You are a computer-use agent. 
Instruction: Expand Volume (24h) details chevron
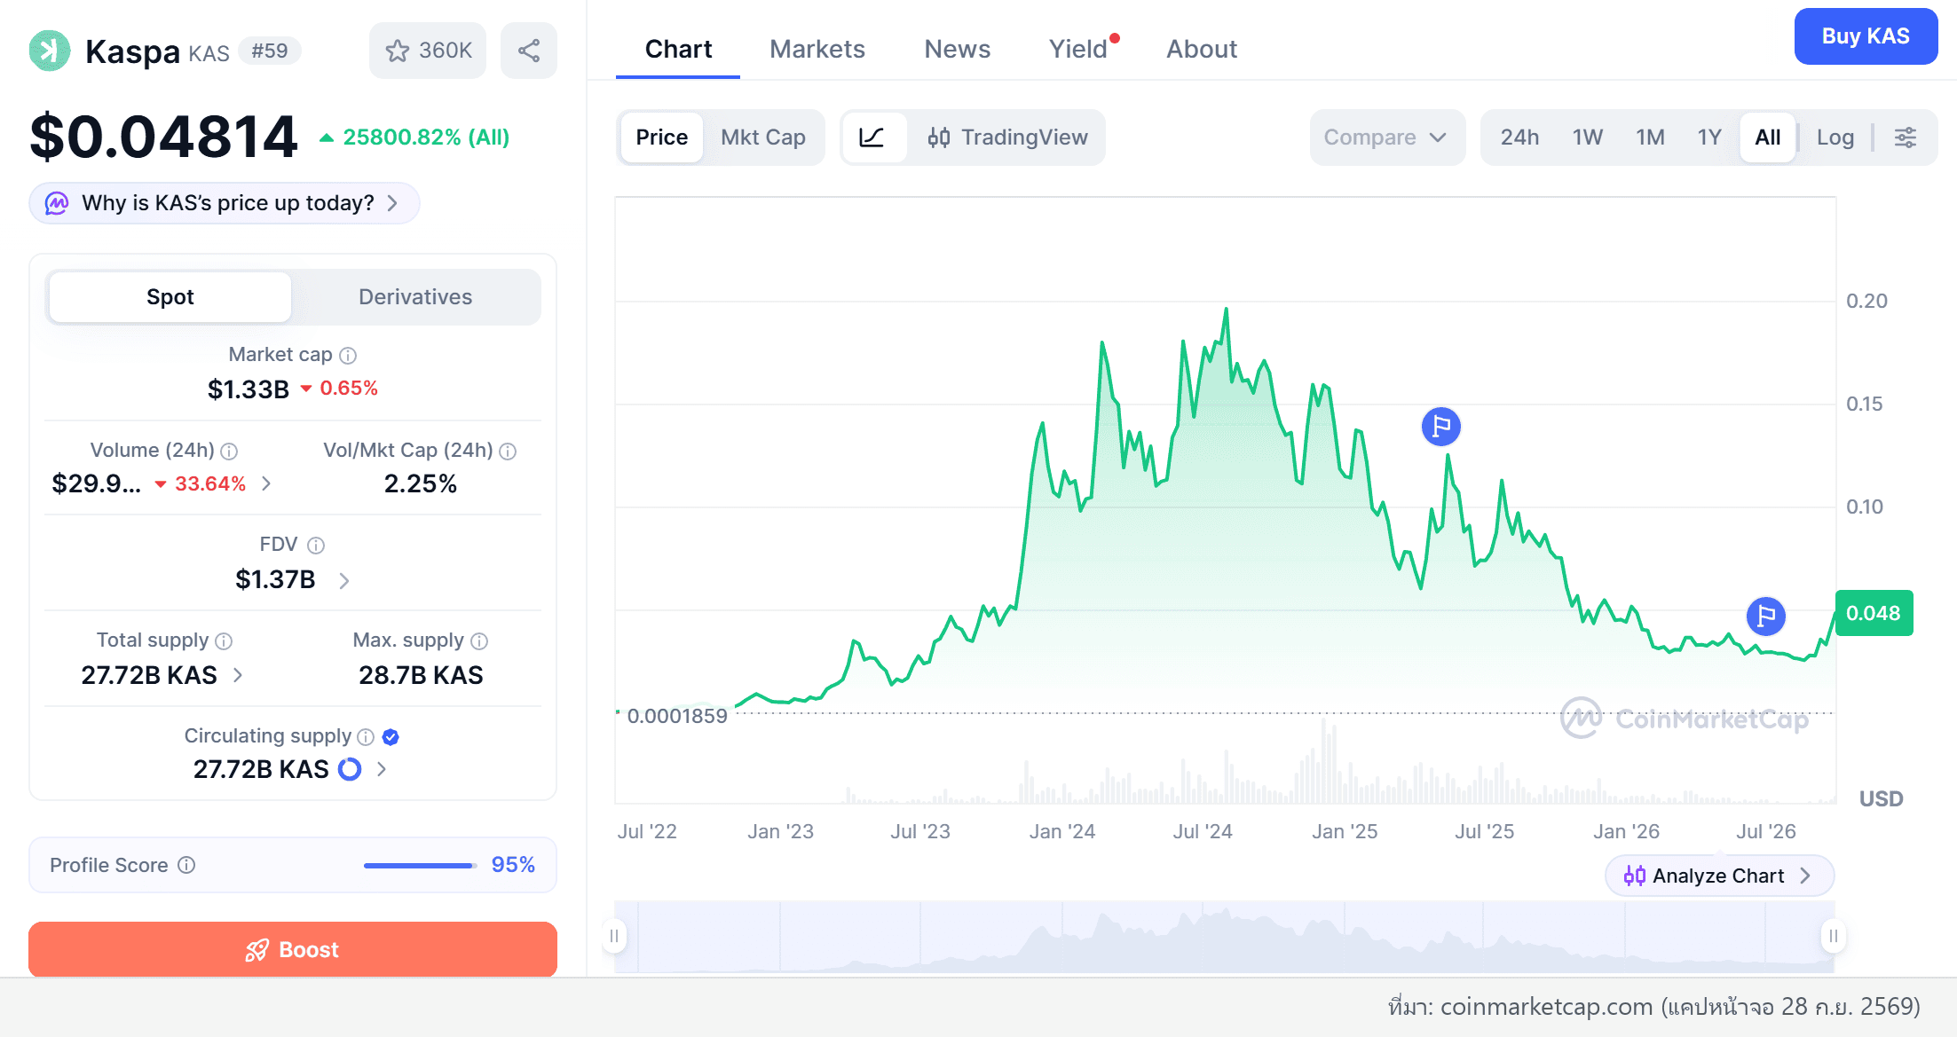pyautogui.click(x=266, y=483)
